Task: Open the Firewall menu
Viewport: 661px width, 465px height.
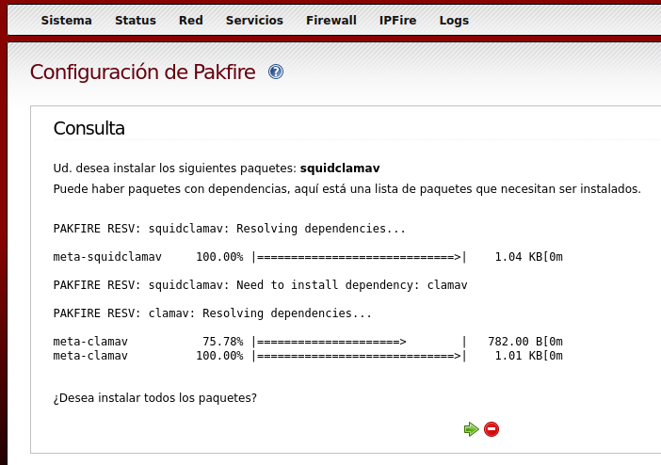Action: pos(330,20)
